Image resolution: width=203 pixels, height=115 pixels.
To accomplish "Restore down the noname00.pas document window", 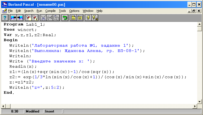I will point(194,11).
